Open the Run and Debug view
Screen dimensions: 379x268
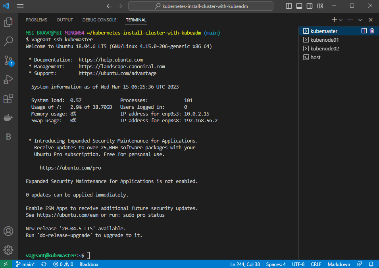click(8, 79)
